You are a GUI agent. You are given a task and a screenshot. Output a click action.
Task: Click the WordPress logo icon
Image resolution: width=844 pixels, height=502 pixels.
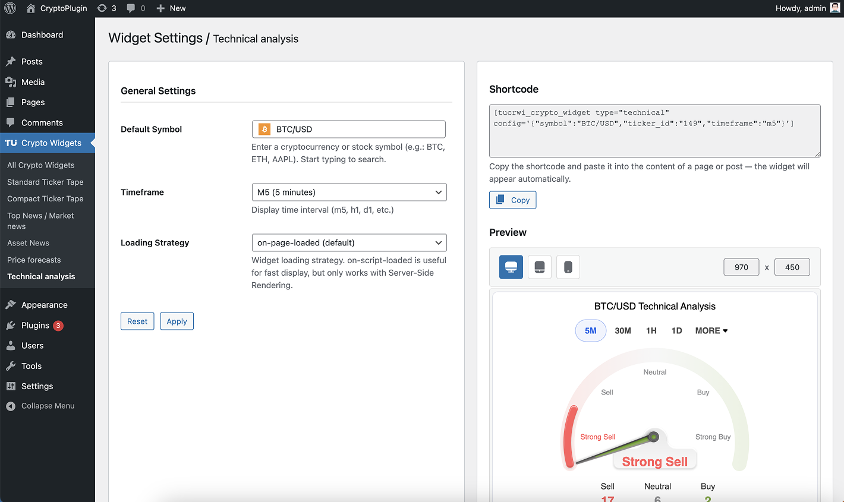[x=10, y=8]
